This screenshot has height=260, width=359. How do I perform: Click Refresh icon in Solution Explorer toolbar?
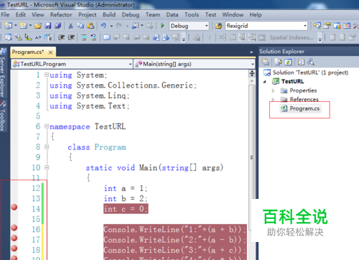click(x=288, y=62)
